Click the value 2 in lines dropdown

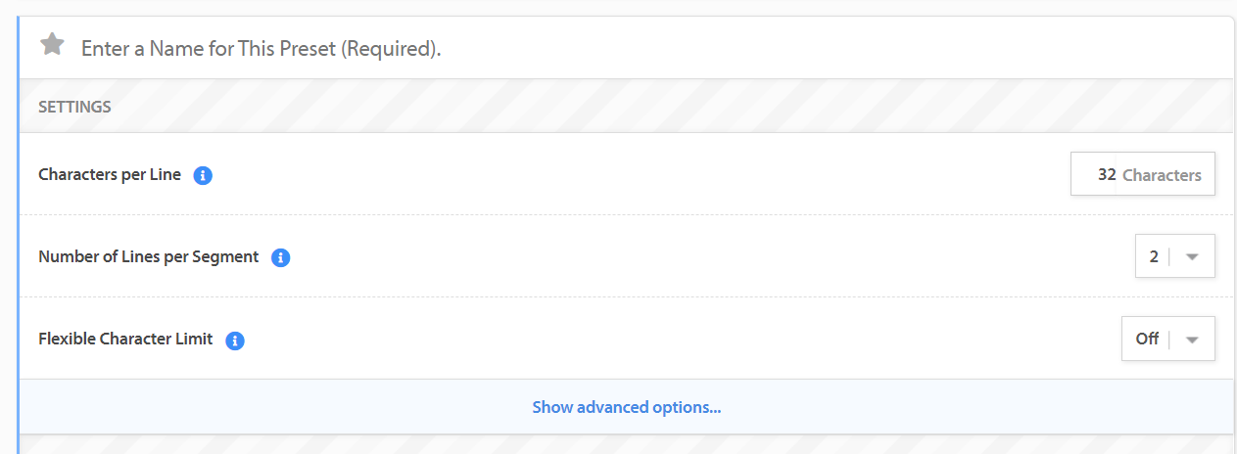click(x=1154, y=256)
